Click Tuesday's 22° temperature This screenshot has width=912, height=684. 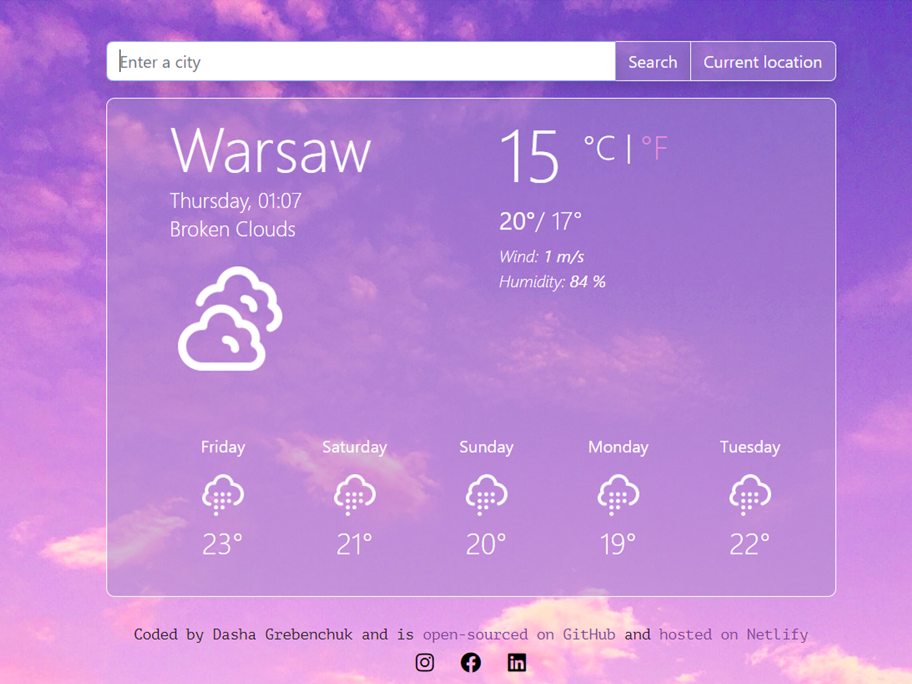(750, 544)
